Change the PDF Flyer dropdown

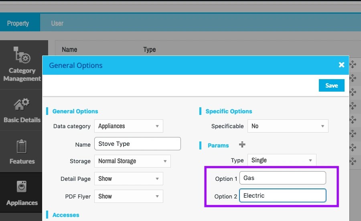tap(129, 196)
